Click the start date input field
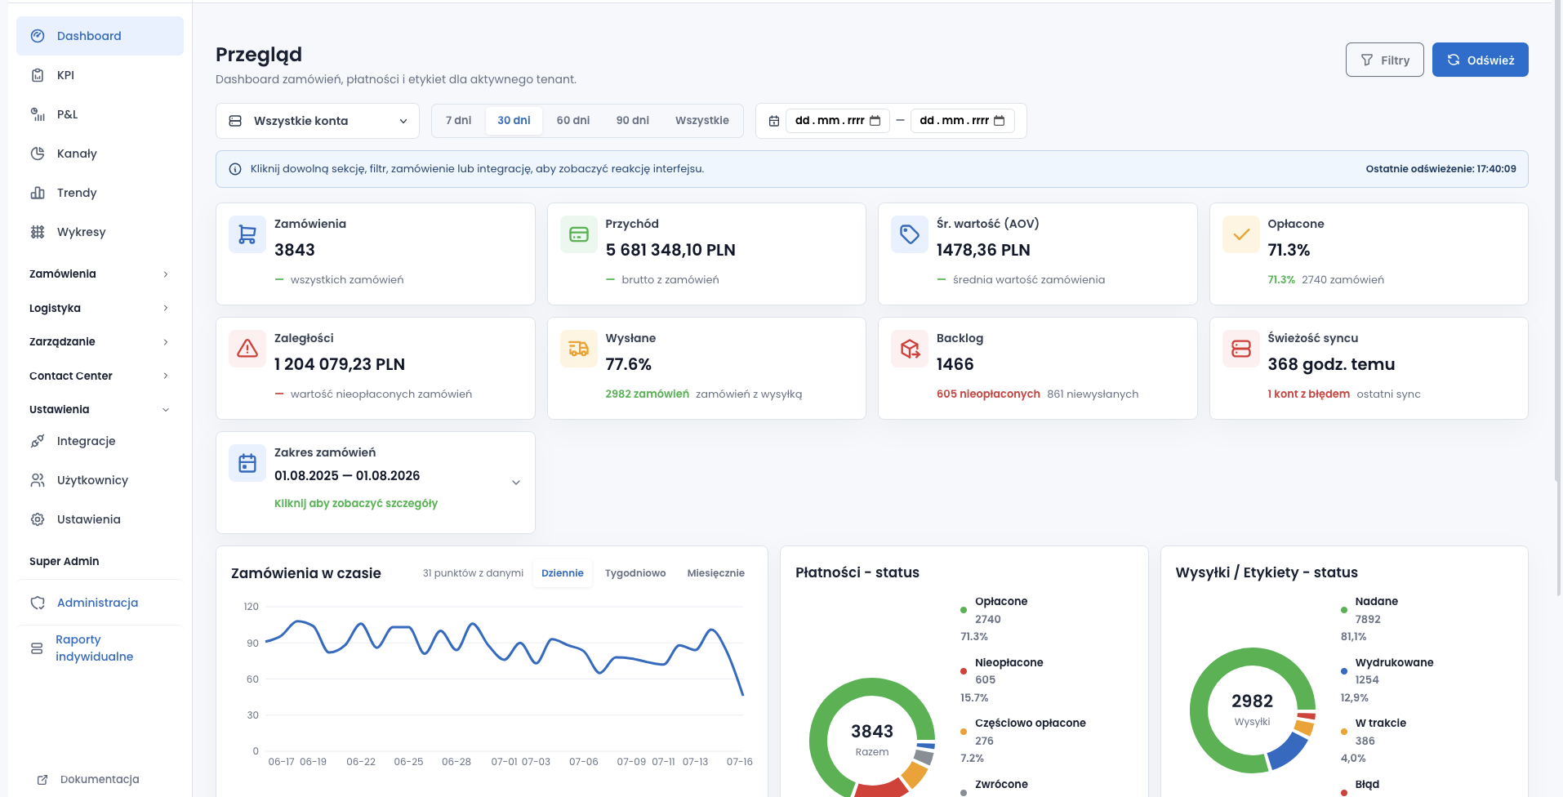The image size is (1563, 797). click(837, 121)
